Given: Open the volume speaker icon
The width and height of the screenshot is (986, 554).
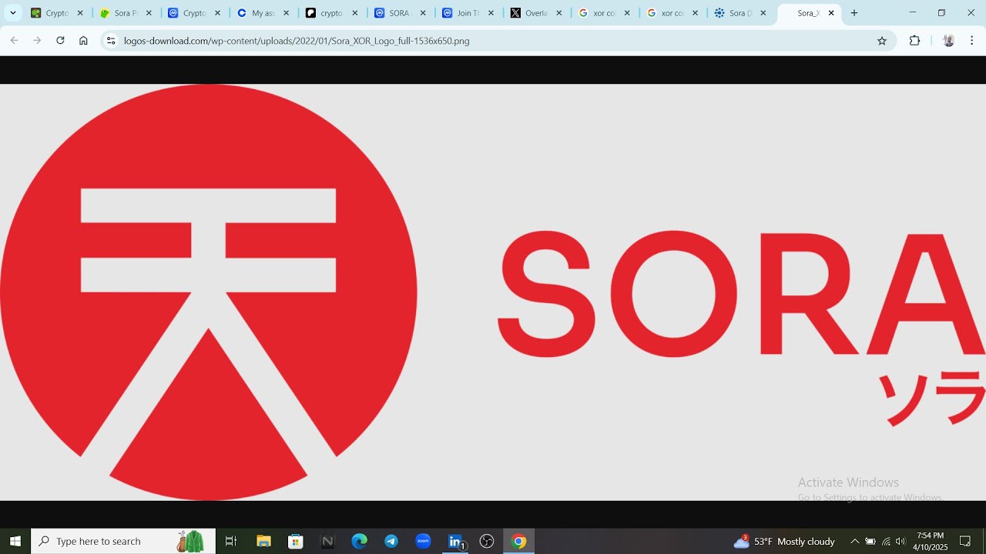Looking at the screenshot, I should click(900, 541).
